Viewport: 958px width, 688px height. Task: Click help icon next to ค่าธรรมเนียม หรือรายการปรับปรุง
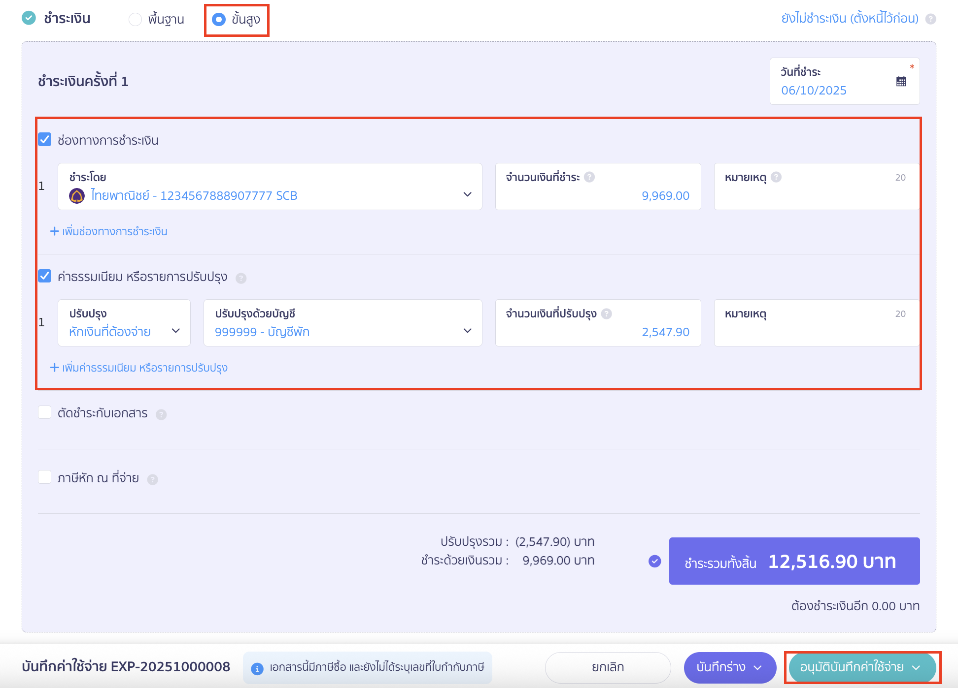[241, 278]
